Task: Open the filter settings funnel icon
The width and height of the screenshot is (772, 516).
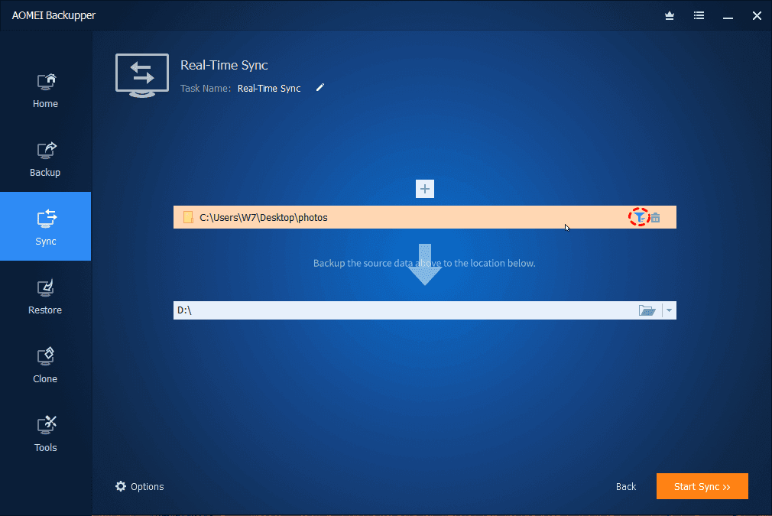Action: click(x=639, y=217)
